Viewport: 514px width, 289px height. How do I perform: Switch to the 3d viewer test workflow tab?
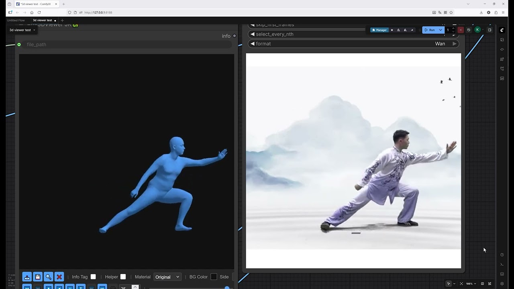coord(42,20)
